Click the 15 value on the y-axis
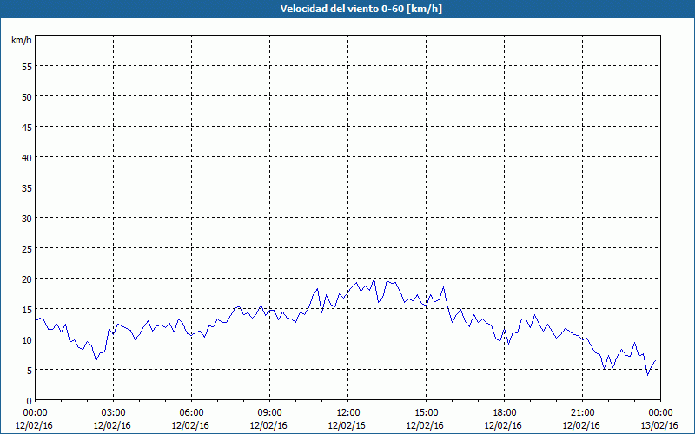 pos(27,310)
